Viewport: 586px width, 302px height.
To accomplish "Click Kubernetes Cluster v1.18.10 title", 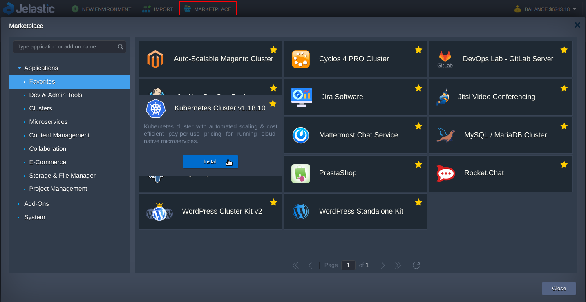I will tap(220, 108).
